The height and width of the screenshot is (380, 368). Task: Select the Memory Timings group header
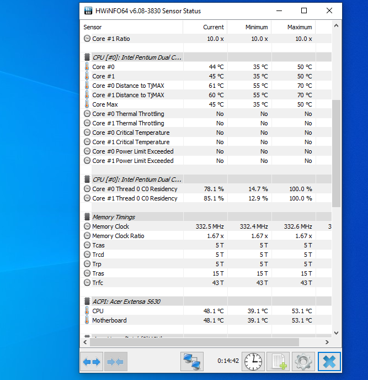[x=206, y=217]
